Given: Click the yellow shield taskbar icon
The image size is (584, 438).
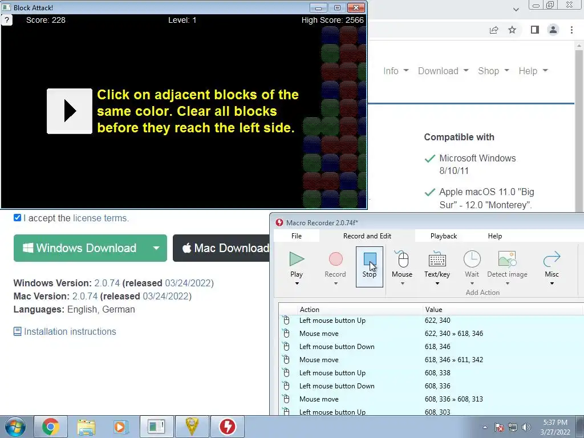Looking at the screenshot, I should [x=192, y=427].
